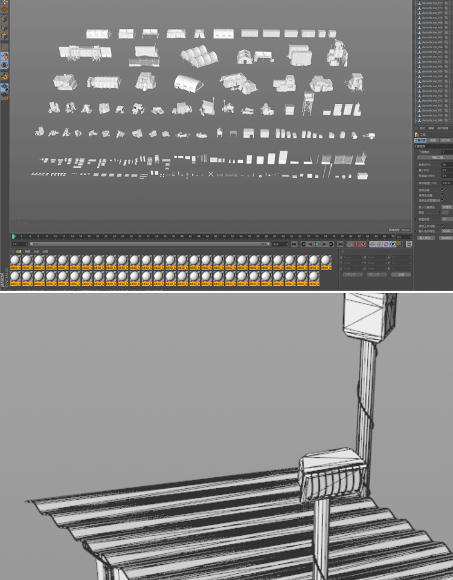Expand the 输入色彩特性 disclosure triangle
This screenshot has width=453, height=580.
tap(416, 231)
